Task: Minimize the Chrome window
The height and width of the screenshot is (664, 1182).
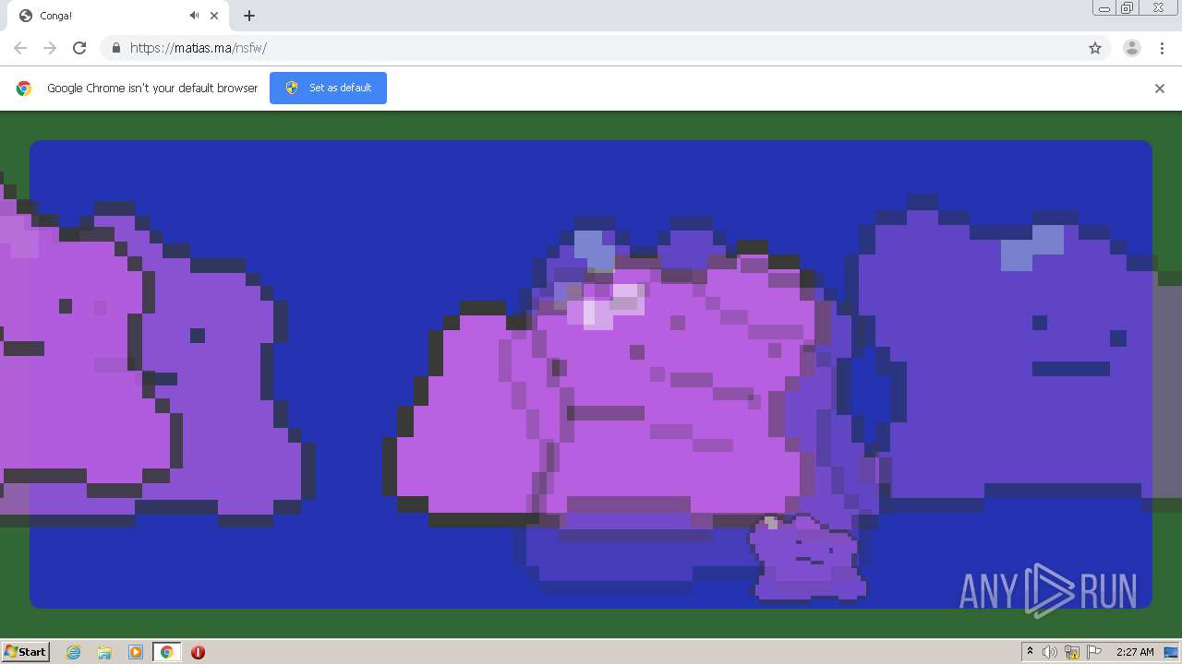Action: (x=1104, y=8)
